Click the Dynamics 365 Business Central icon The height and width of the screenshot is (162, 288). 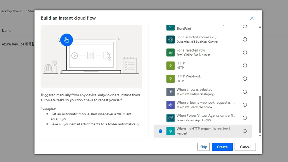click(x=170, y=40)
